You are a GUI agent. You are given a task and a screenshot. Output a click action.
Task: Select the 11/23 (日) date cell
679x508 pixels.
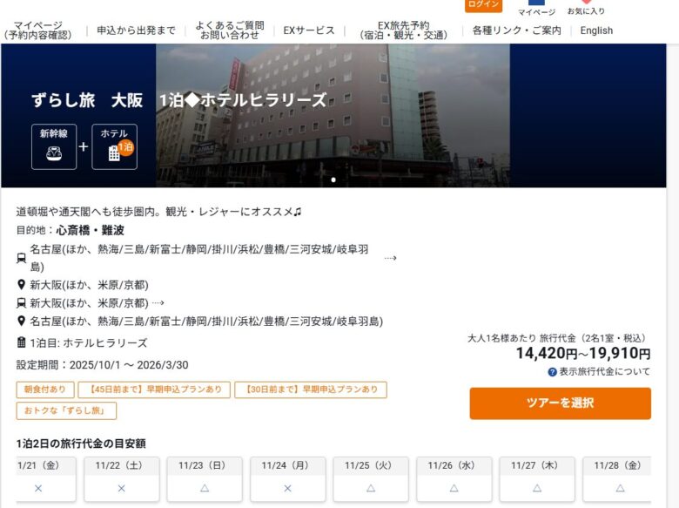click(205, 478)
